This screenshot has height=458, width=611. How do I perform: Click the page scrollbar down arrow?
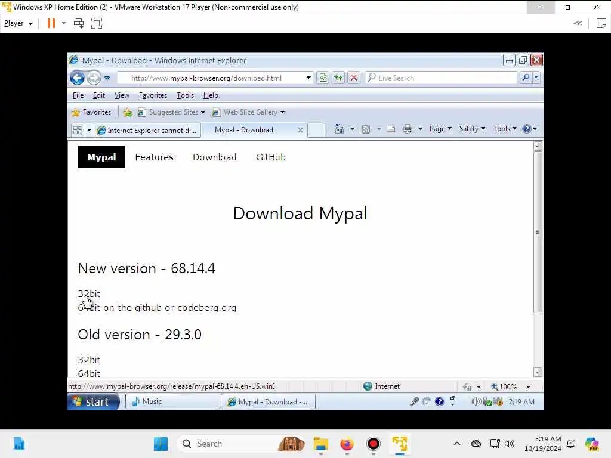538,372
